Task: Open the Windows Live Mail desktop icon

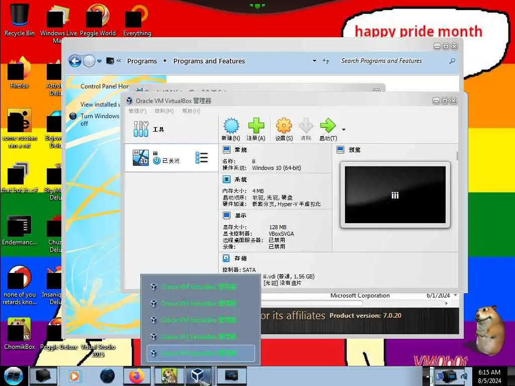Action: 58,24
